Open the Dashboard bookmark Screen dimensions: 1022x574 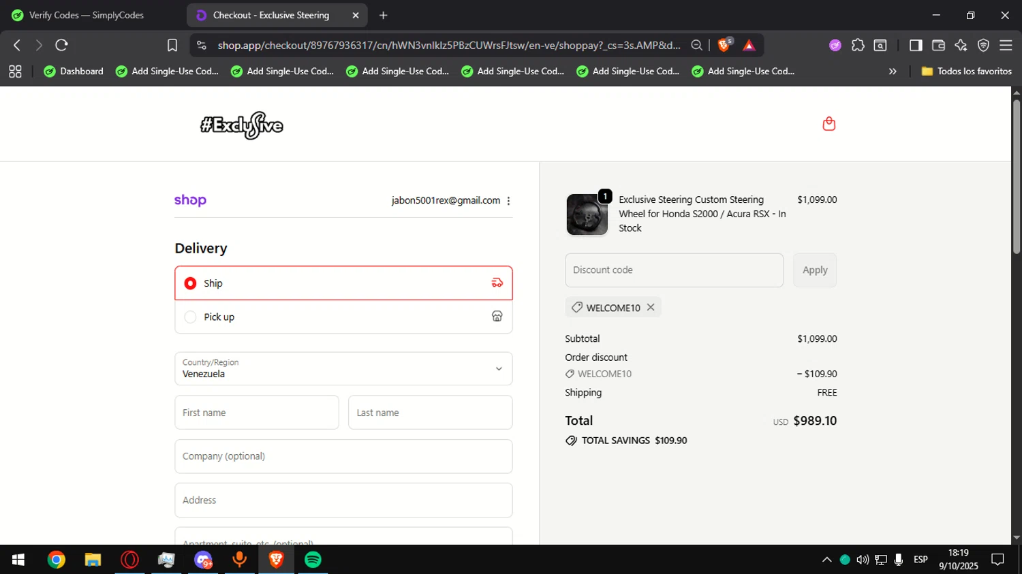(x=74, y=71)
